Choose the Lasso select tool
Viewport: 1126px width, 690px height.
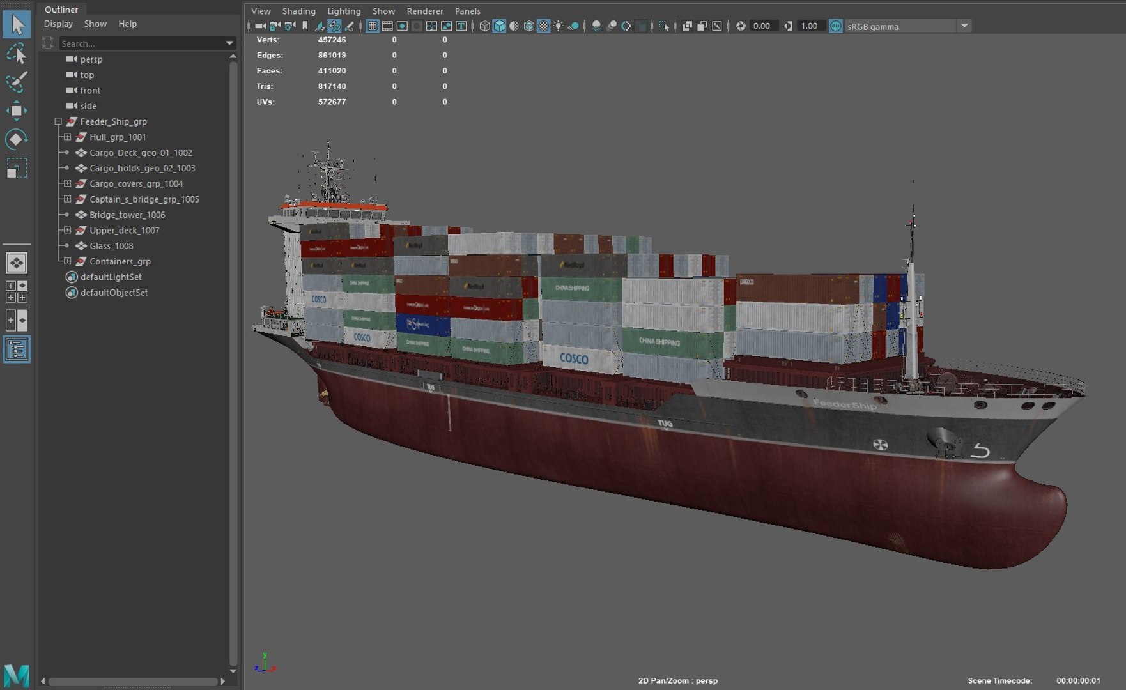pos(17,54)
